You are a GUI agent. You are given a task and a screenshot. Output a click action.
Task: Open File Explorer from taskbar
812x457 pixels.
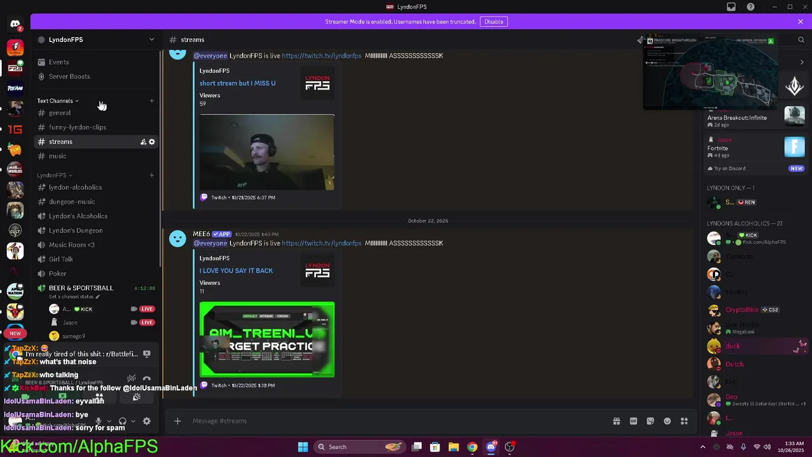click(x=454, y=447)
